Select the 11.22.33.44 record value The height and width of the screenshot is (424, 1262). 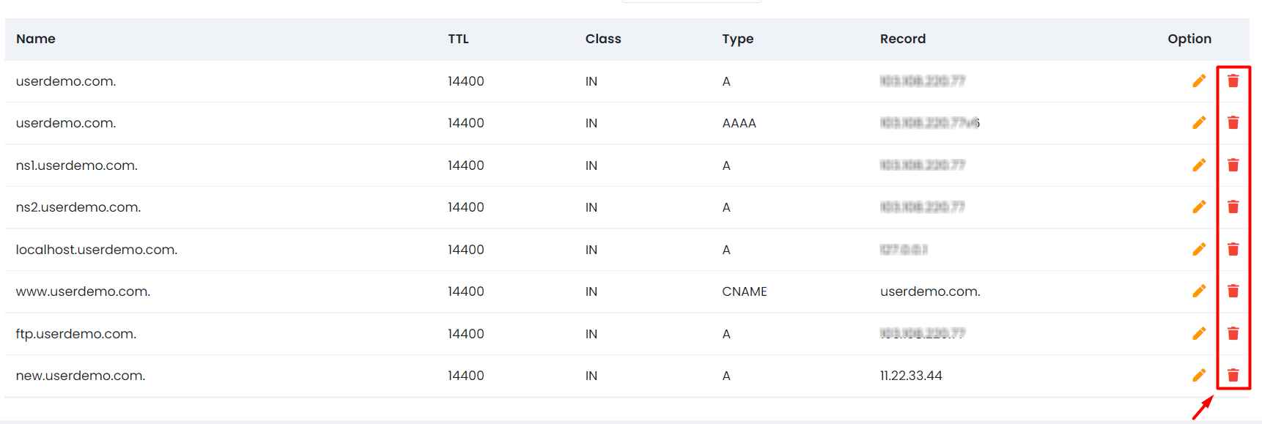pyautogui.click(x=911, y=376)
